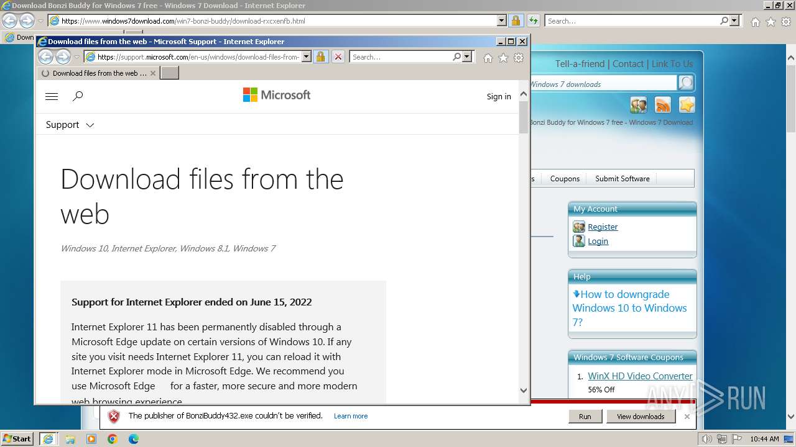Click the volume speaker tray icon
The width and height of the screenshot is (796, 447).
[x=706, y=439]
